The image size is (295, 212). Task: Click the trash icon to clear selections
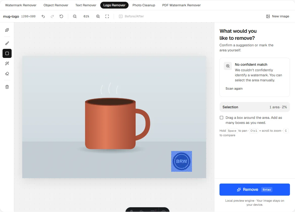click(x=7, y=87)
